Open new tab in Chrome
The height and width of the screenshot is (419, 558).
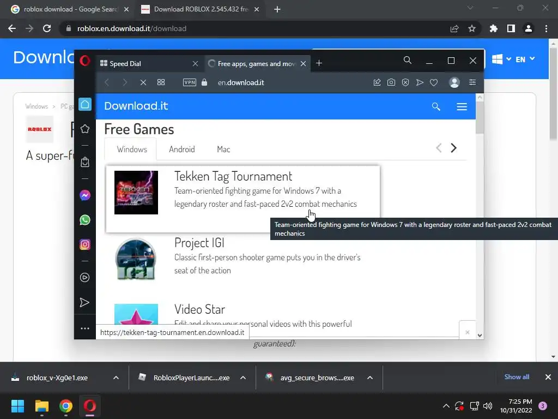tap(277, 10)
